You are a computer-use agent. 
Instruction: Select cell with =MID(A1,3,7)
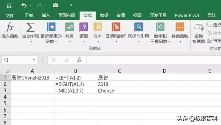point(76,91)
